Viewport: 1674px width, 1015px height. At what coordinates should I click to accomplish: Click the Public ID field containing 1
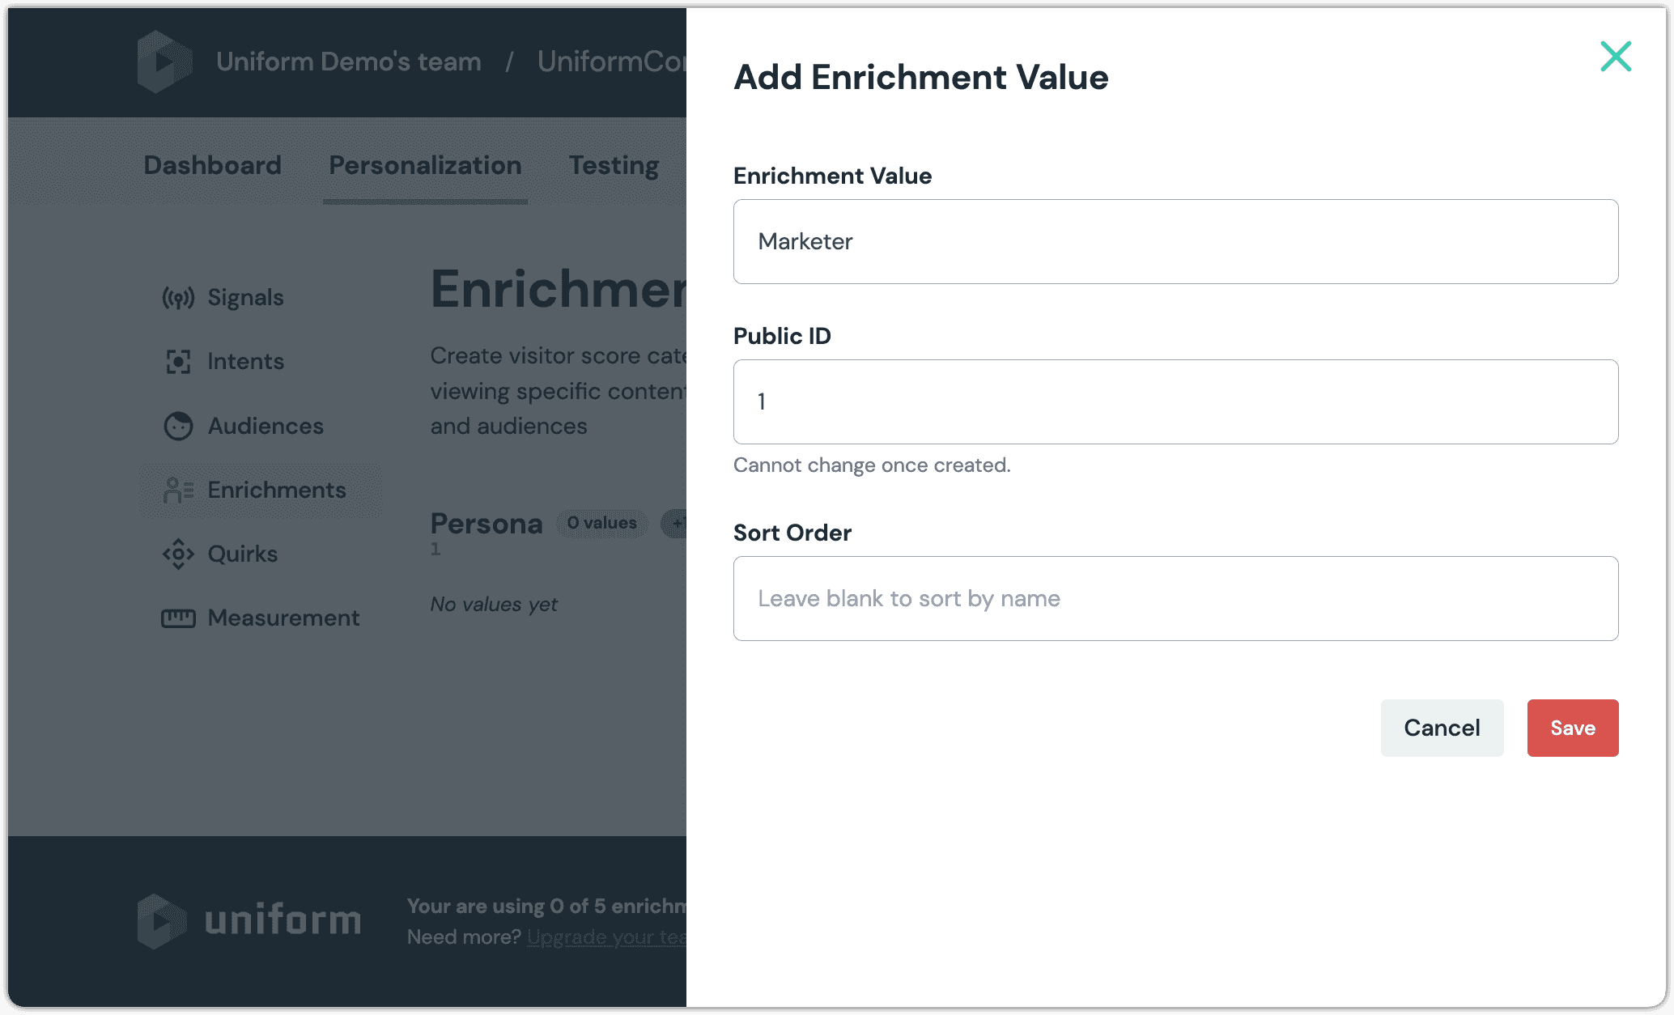[x=1175, y=401]
